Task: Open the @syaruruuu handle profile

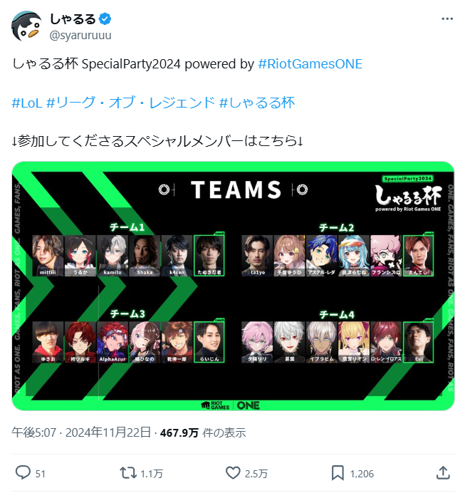Action: pos(80,35)
